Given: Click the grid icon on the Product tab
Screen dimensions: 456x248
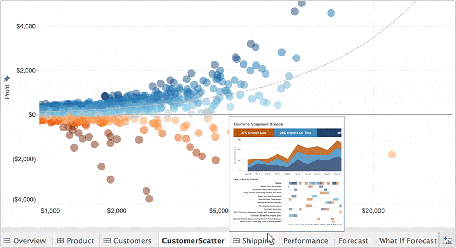Looking at the screenshot, I should coord(60,241).
